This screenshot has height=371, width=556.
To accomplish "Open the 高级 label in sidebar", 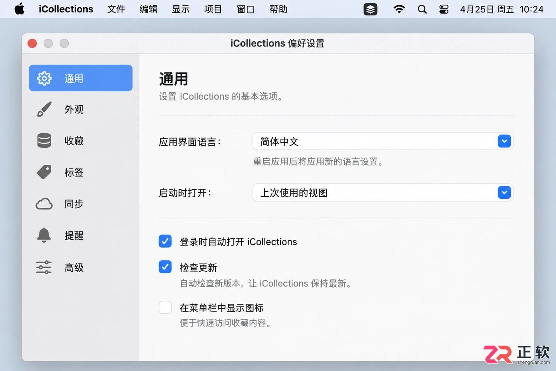I will (x=74, y=267).
